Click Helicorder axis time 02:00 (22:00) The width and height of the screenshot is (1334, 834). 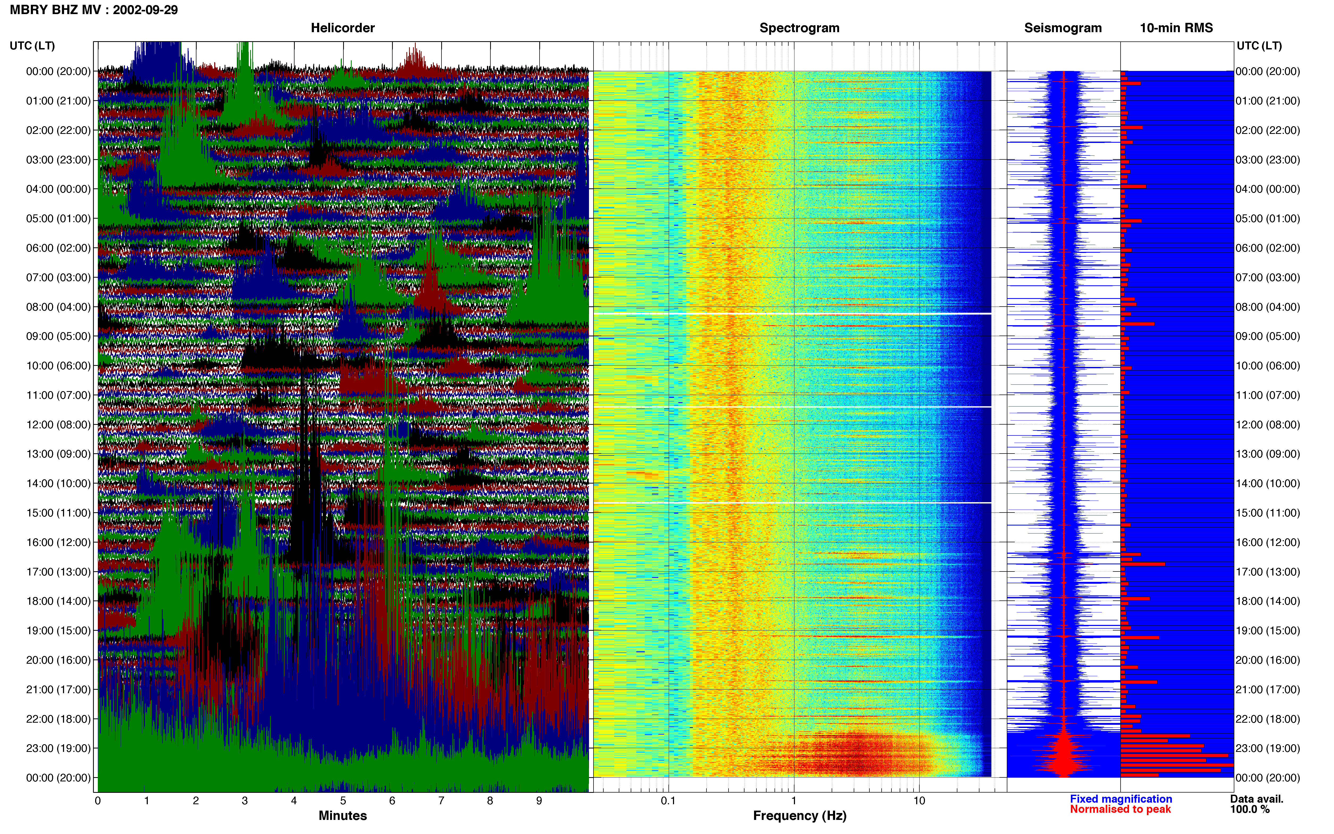tap(58, 130)
